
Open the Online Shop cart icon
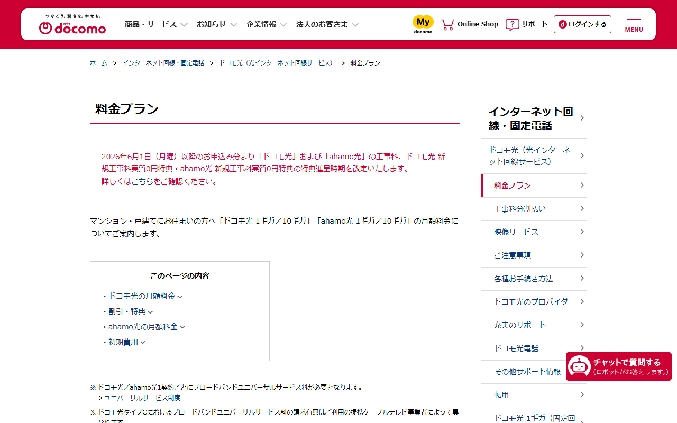point(447,24)
